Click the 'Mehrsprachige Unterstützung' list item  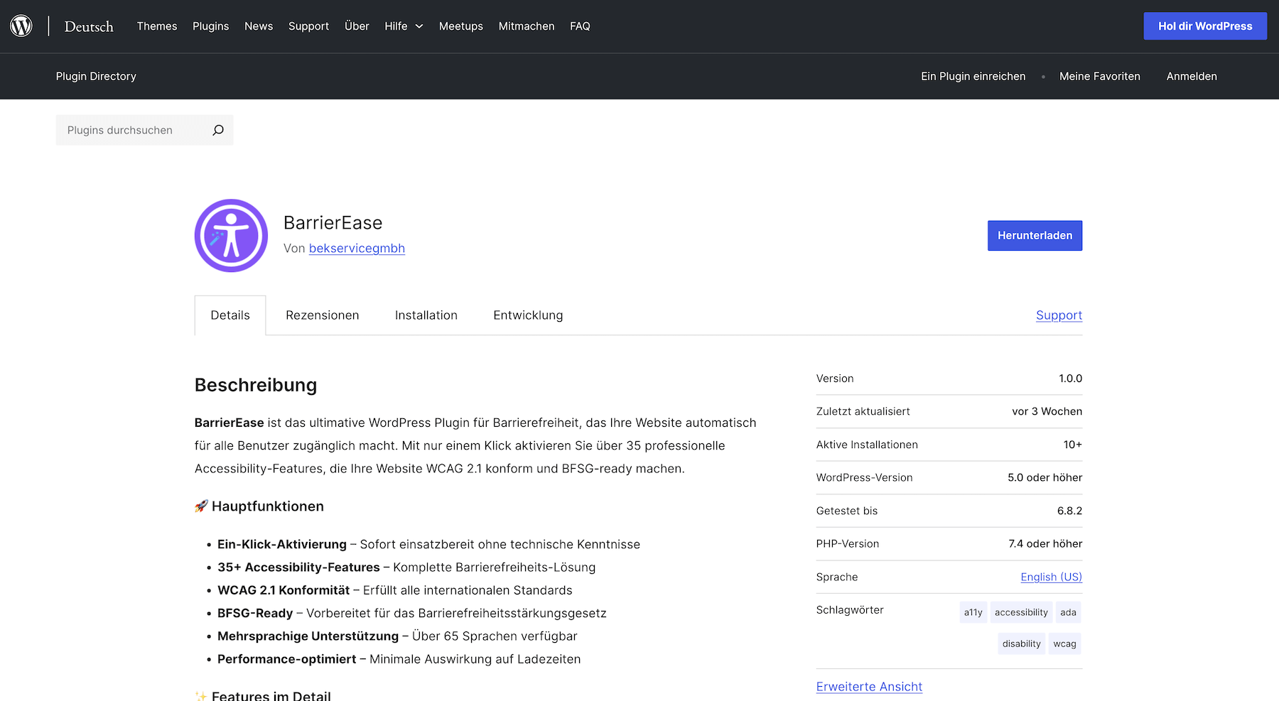click(397, 636)
